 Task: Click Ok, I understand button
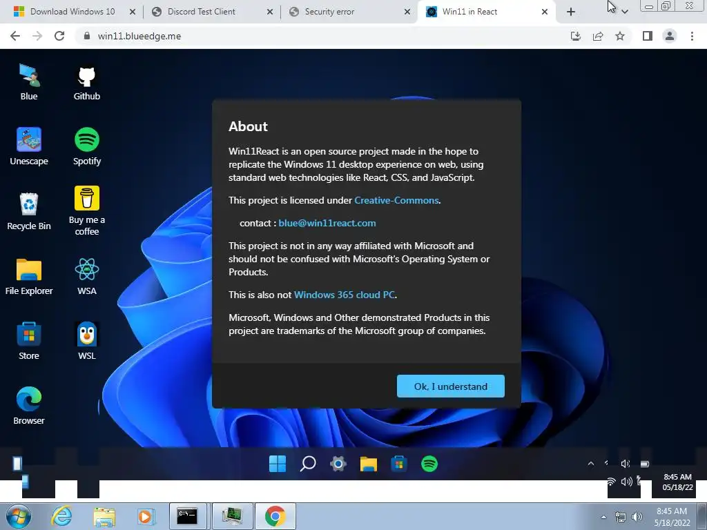coord(450,386)
